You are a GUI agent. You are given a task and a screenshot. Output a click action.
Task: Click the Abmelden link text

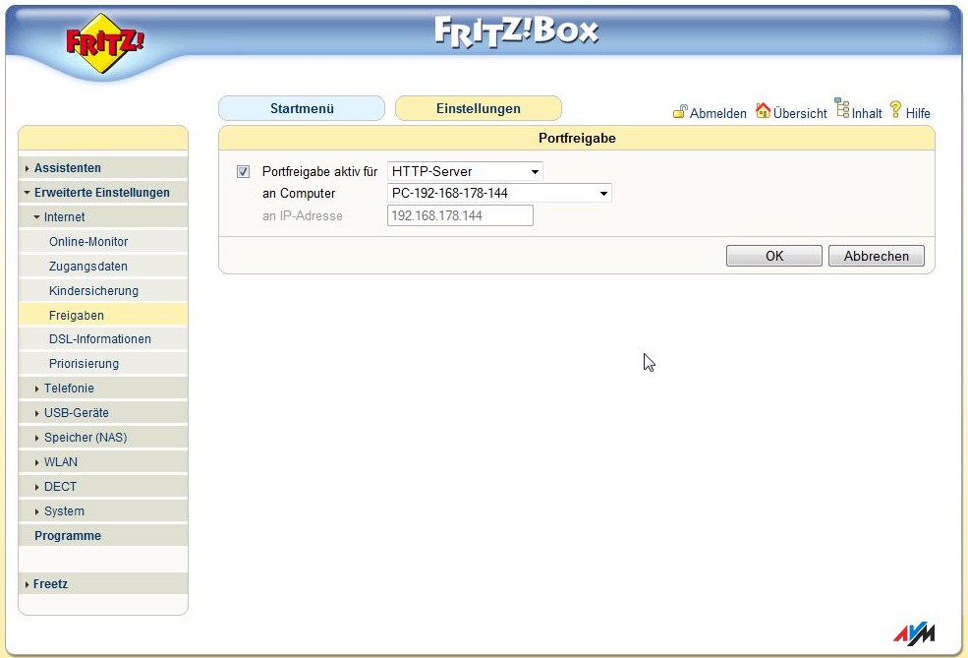(718, 114)
